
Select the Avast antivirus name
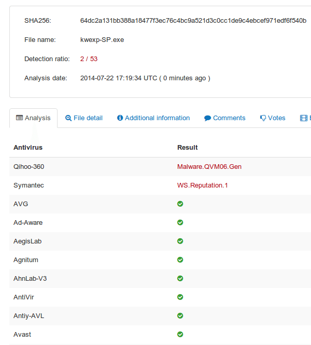click(x=22, y=335)
